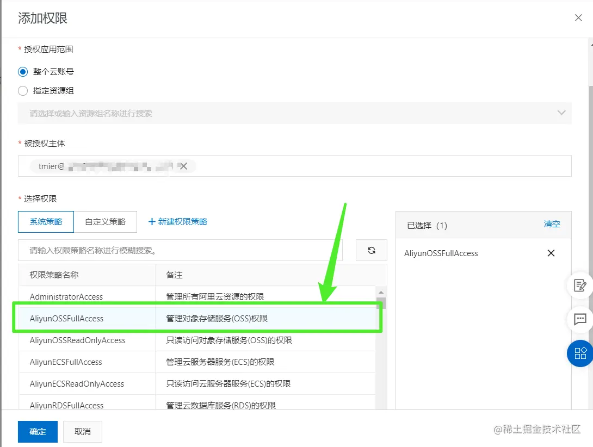
Task: Select the AliyunOSSReadOnlyAccess policy
Action: [78, 340]
